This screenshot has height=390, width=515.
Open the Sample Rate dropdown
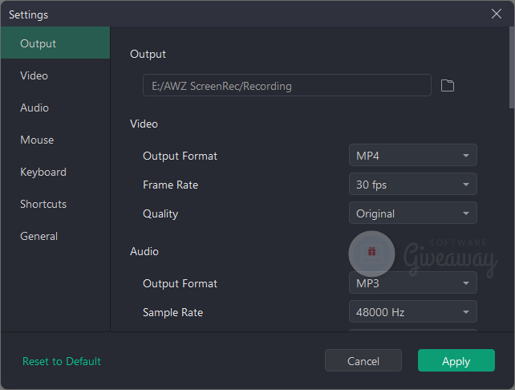pyautogui.click(x=412, y=312)
